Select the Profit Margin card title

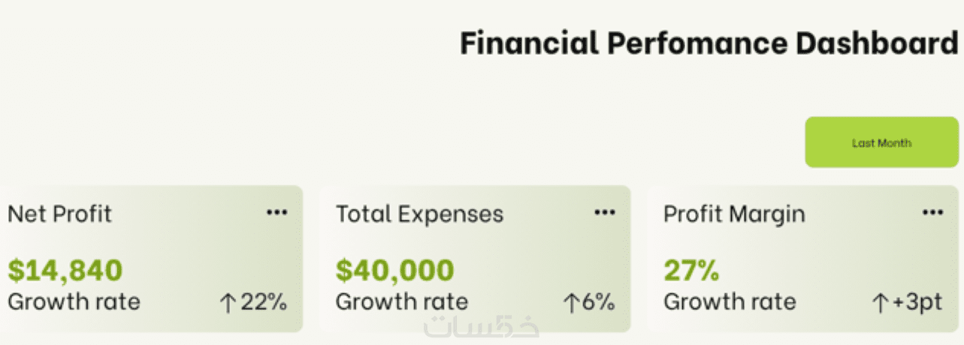pyautogui.click(x=734, y=215)
